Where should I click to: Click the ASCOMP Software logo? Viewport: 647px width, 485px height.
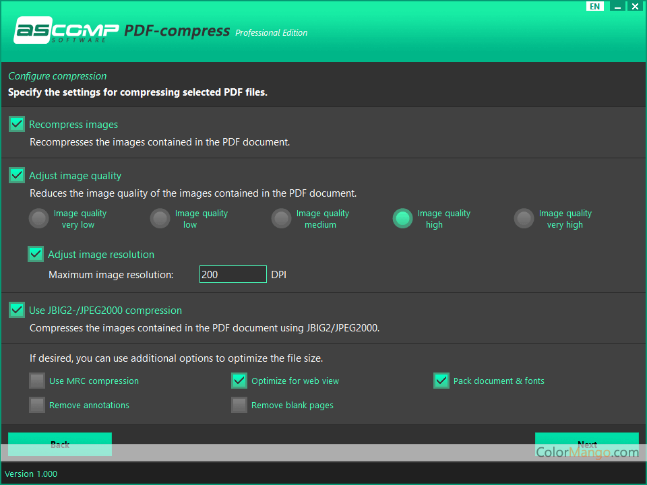pos(65,31)
